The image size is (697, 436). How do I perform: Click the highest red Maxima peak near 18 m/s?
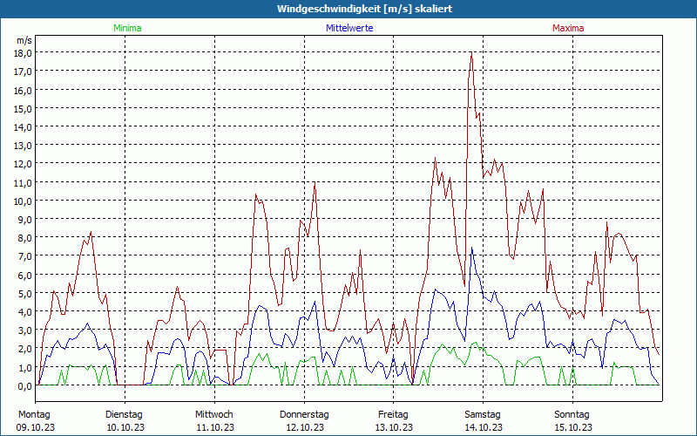(x=471, y=54)
